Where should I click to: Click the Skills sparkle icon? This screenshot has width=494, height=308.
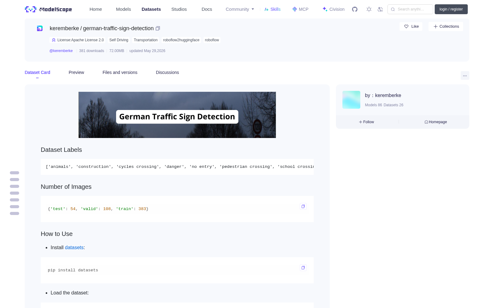tap(266, 9)
